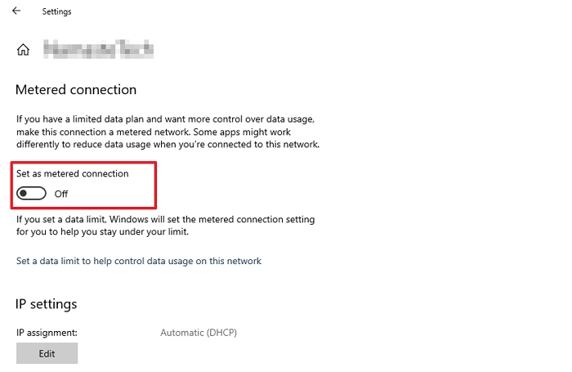The height and width of the screenshot is (372, 572).
Task: Click the Set as metered connection label
Action: [73, 173]
